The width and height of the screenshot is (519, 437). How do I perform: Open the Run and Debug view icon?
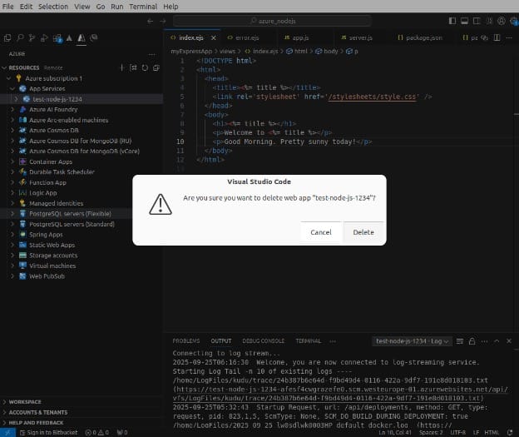[44, 38]
